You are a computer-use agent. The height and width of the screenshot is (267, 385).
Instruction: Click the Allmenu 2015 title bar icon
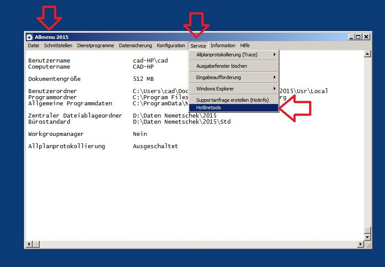(30, 37)
